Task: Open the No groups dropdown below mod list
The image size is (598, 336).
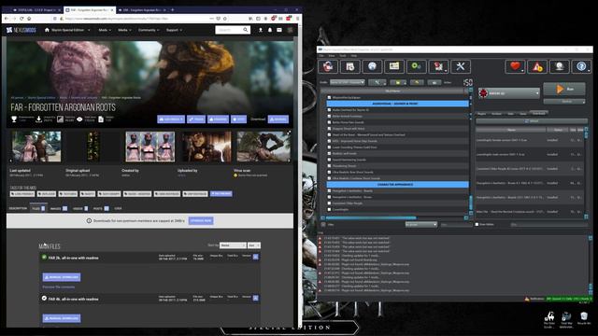Action: click(x=421, y=224)
